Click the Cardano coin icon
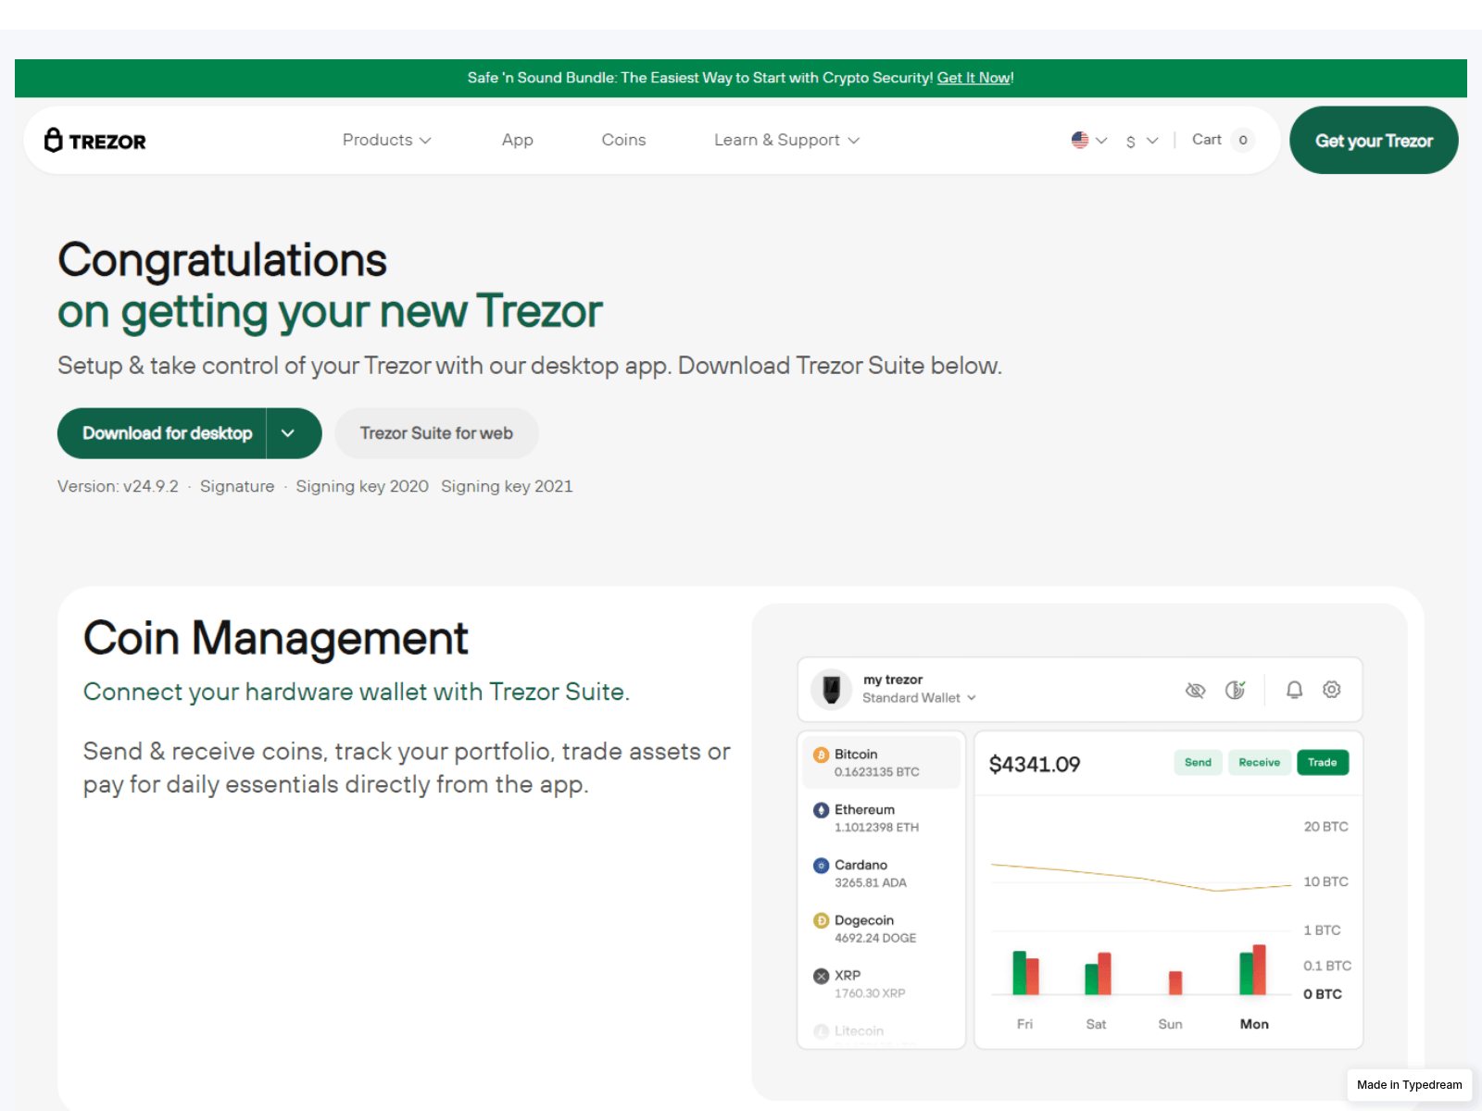The height and width of the screenshot is (1111, 1482). point(821,866)
